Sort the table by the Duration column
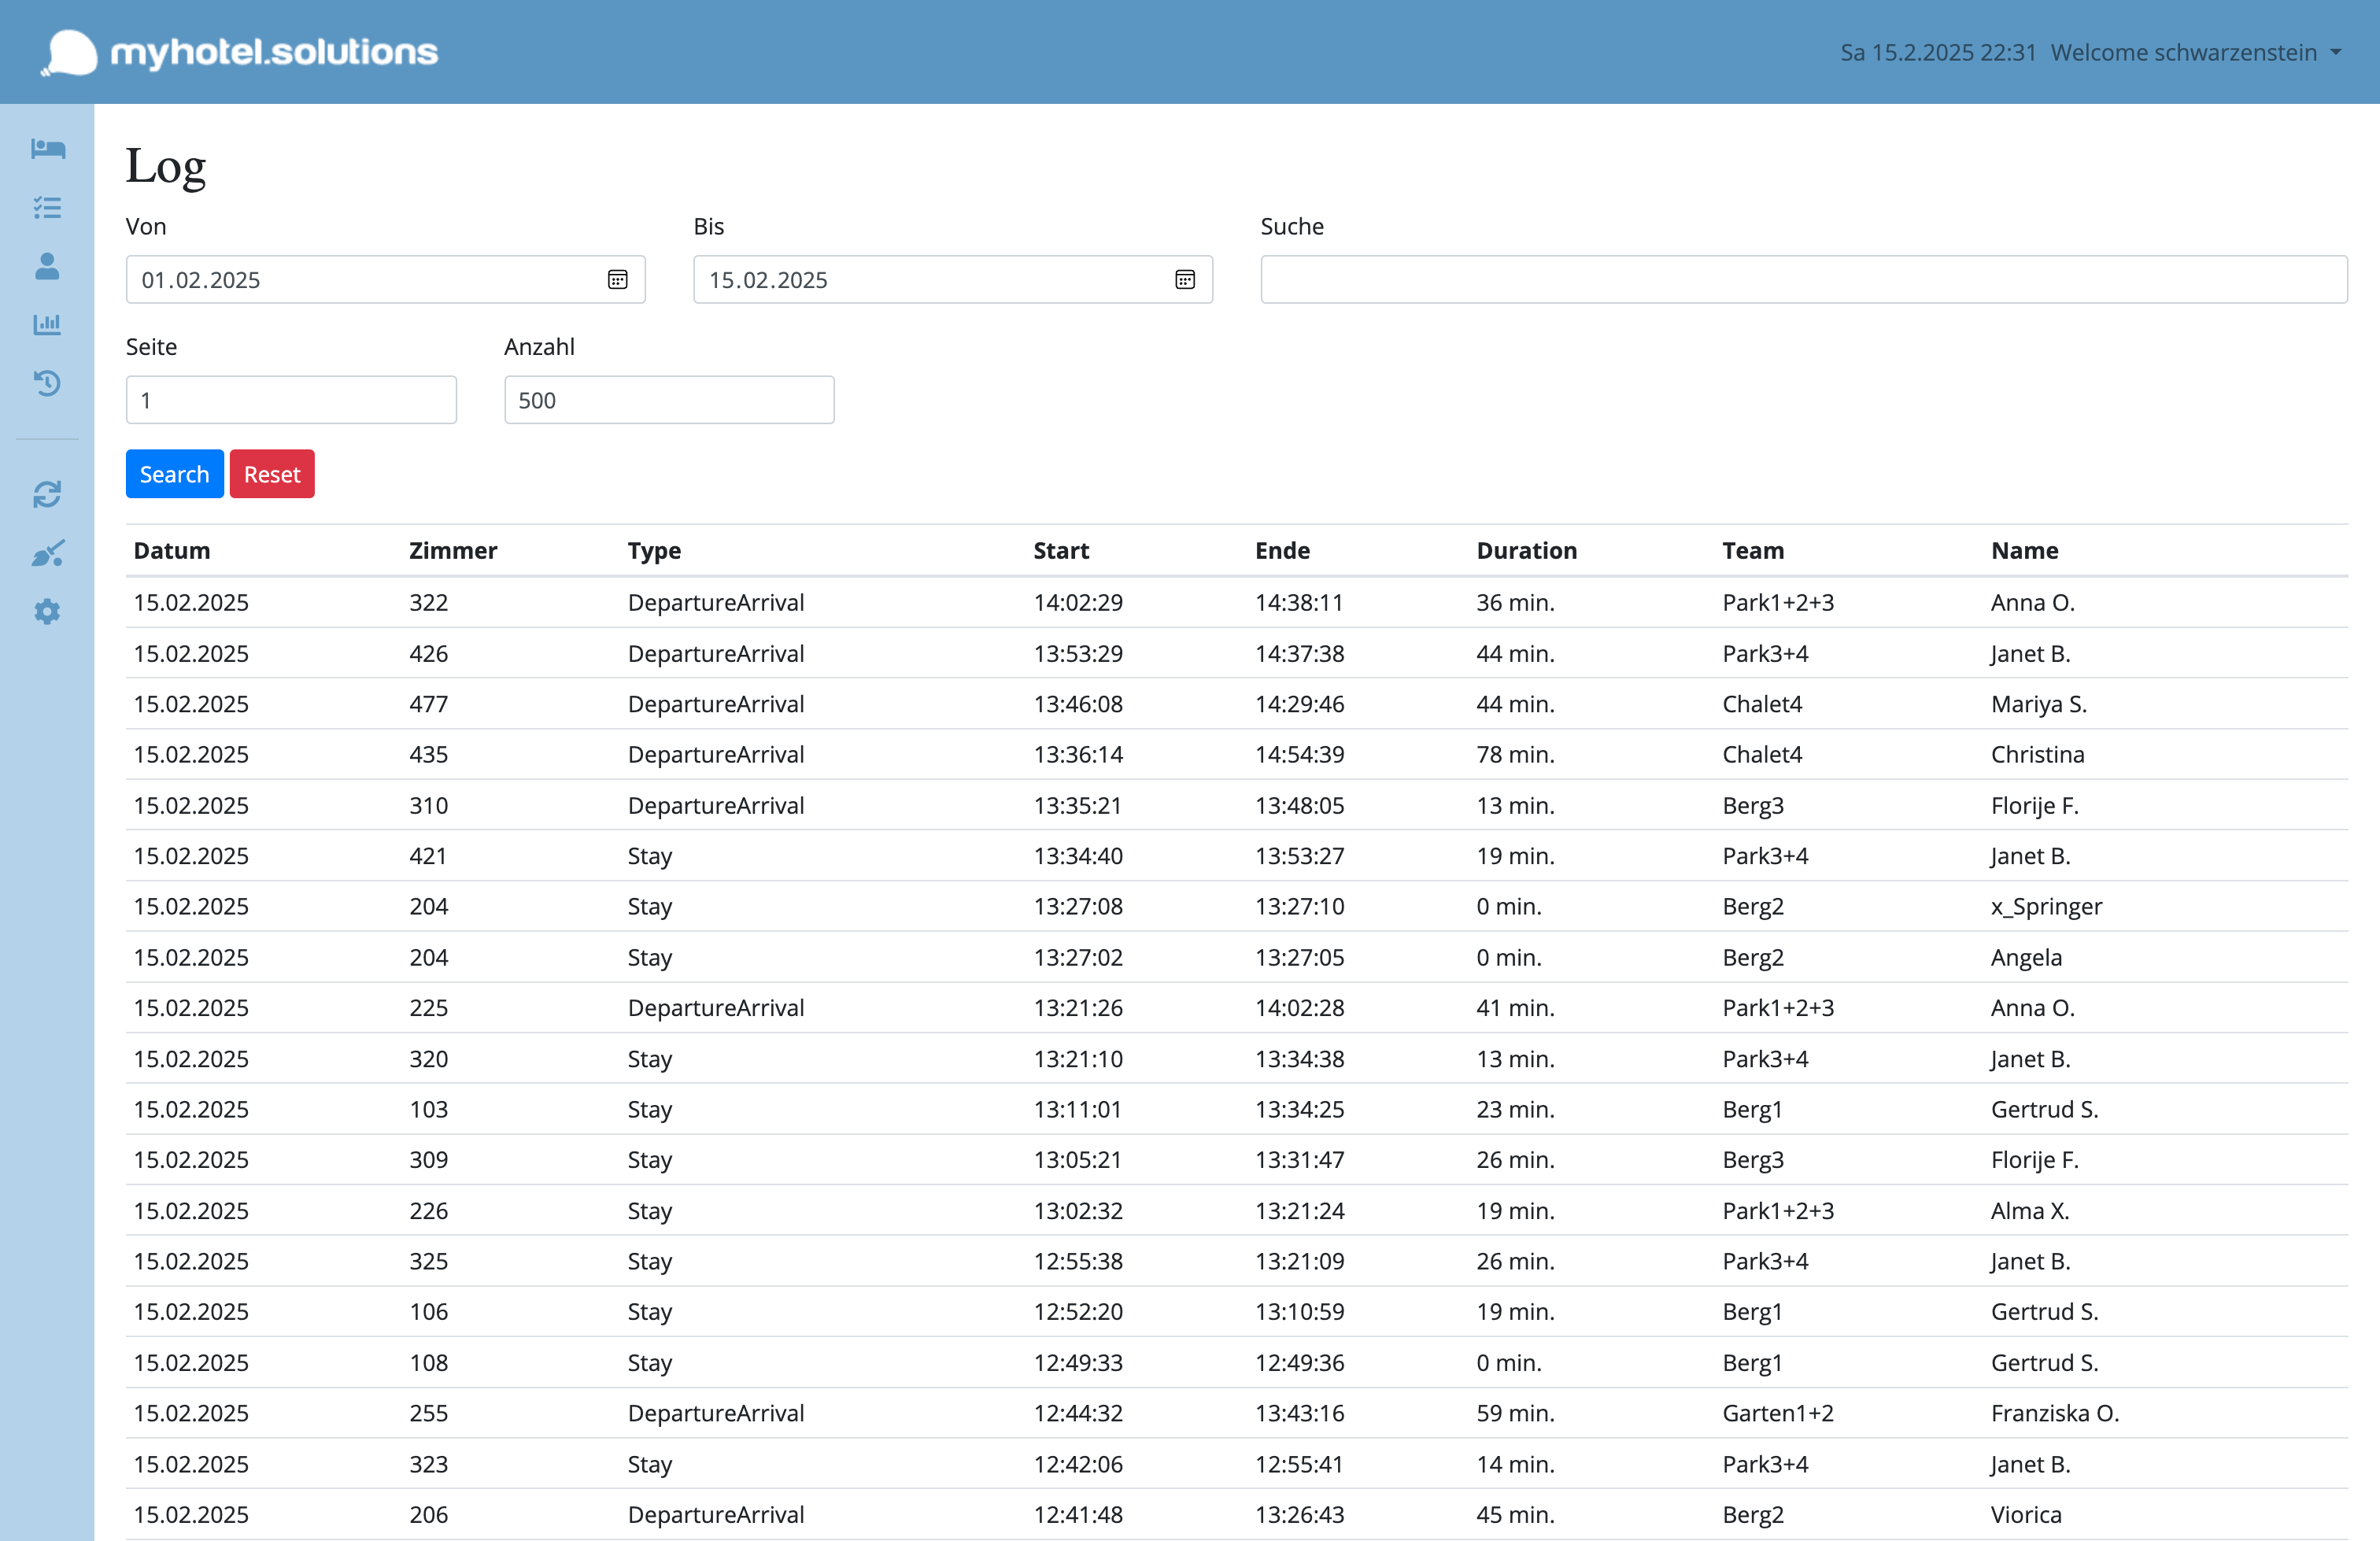2380x1541 pixels. [x=1526, y=550]
